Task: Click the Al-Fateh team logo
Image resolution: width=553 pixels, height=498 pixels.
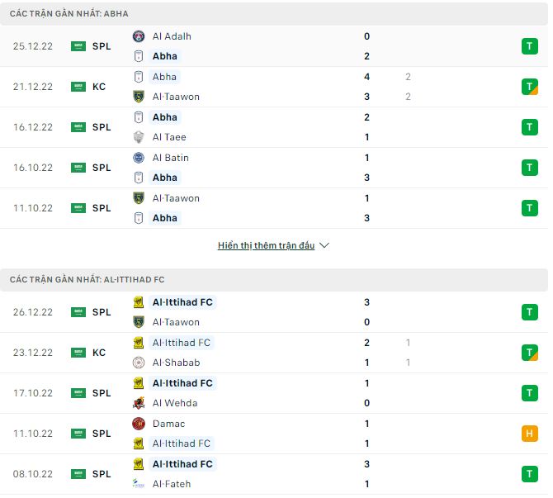Action: click(x=139, y=484)
